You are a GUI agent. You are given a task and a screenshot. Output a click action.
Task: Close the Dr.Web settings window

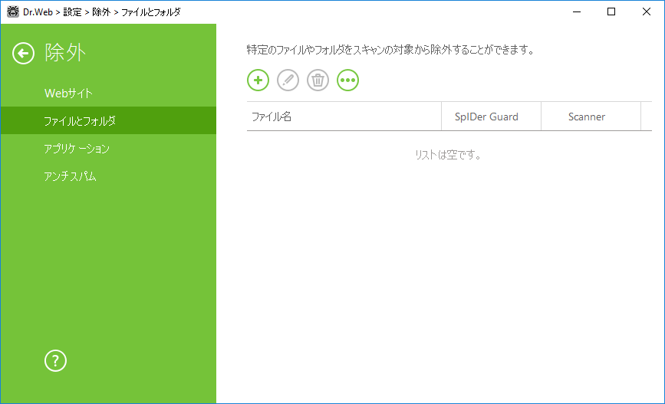(647, 11)
